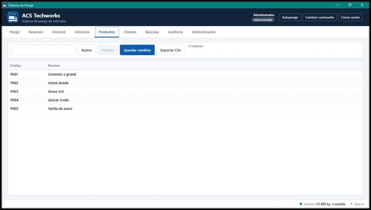This screenshot has width=371, height=210.
Task: Select the Básculas tab
Action: click(152, 32)
